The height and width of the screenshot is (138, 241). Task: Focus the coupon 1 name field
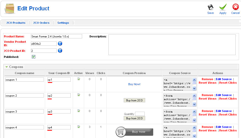[24, 80]
